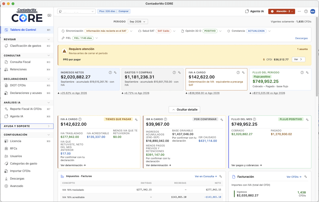This screenshot has height=202, width=319.
Task: Click AI sparkle icon on Flujo del Periodo card
Action: (x=307, y=72)
